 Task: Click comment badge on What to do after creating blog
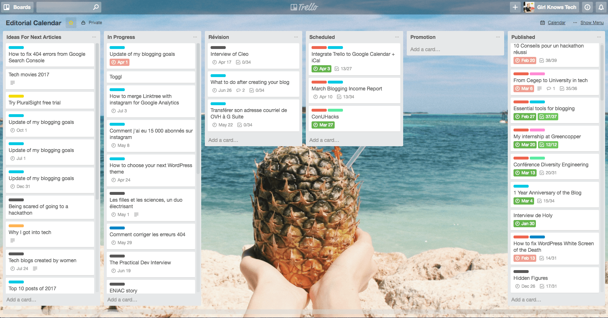(241, 90)
